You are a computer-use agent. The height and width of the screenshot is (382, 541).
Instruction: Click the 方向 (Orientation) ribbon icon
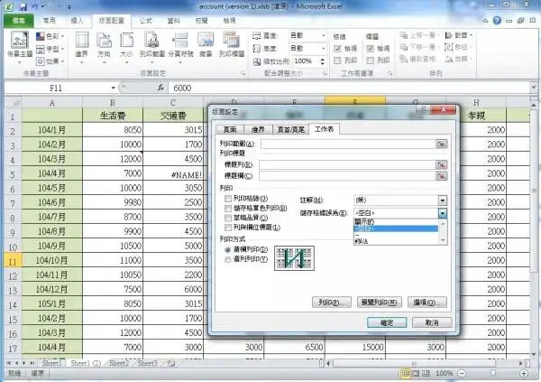[x=105, y=43]
